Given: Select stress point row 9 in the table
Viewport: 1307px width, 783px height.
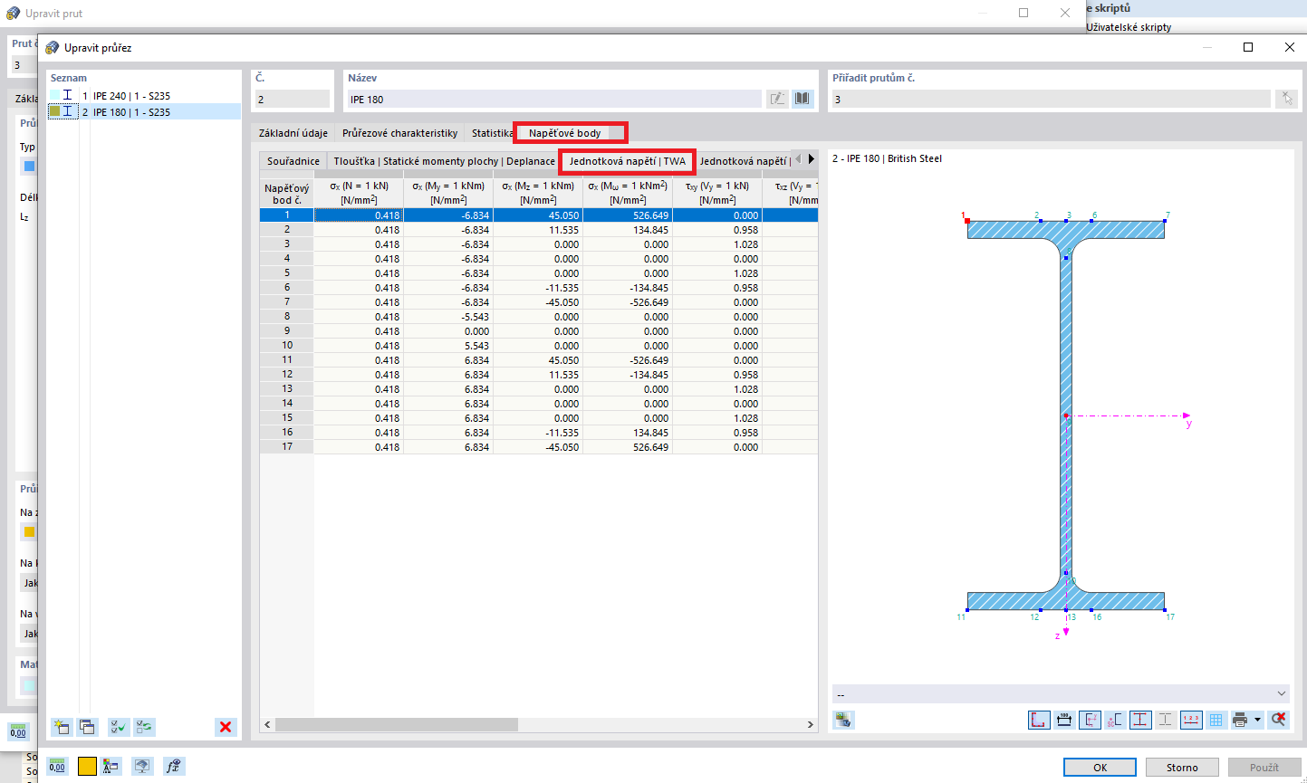Looking at the screenshot, I should coord(287,331).
